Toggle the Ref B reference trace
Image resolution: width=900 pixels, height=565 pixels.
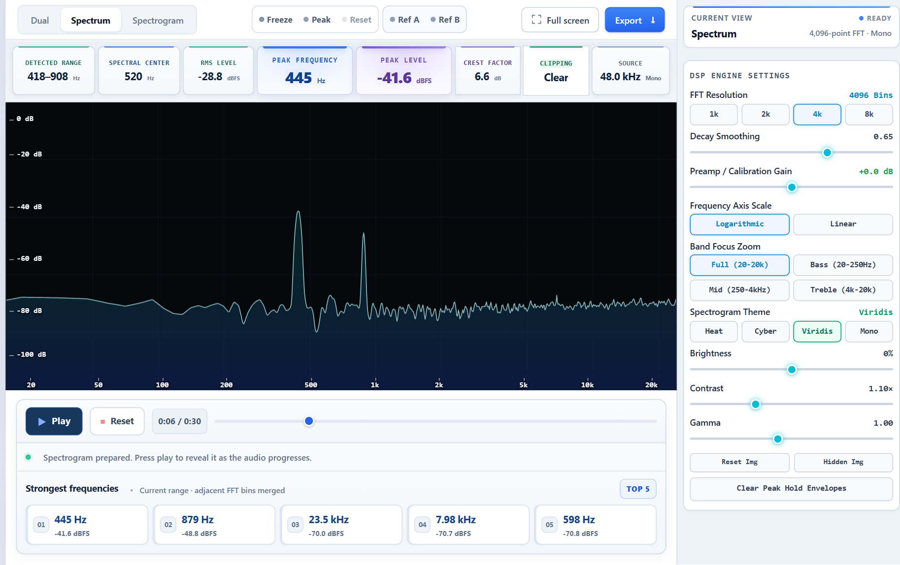click(445, 20)
